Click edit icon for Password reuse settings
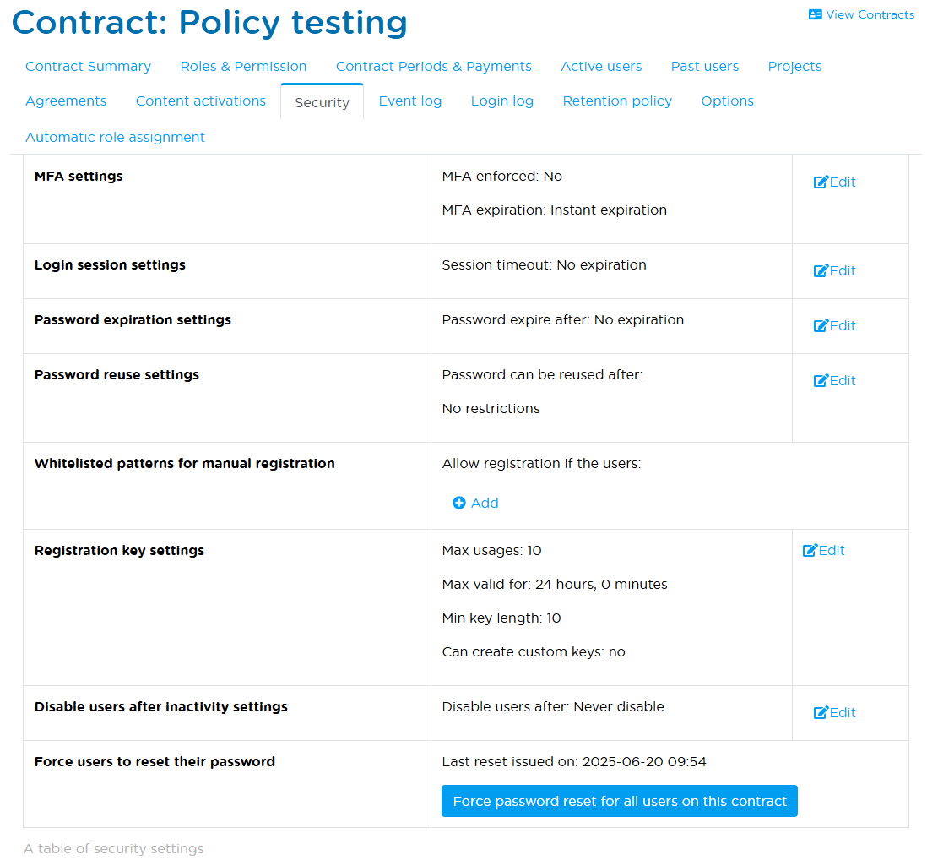This screenshot has width=927, height=866. coord(821,380)
